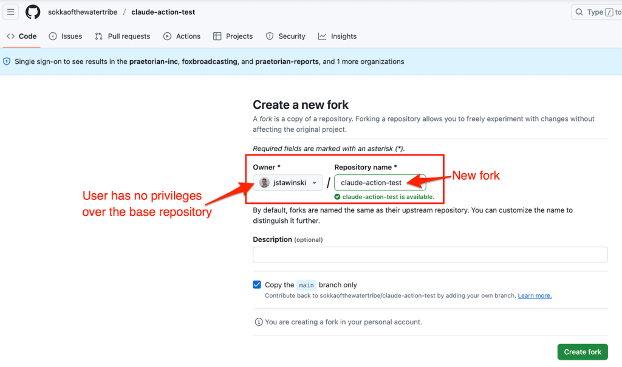Open the Insights tab label
Viewport: 622px width, 367px height.
(x=343, y=36)
